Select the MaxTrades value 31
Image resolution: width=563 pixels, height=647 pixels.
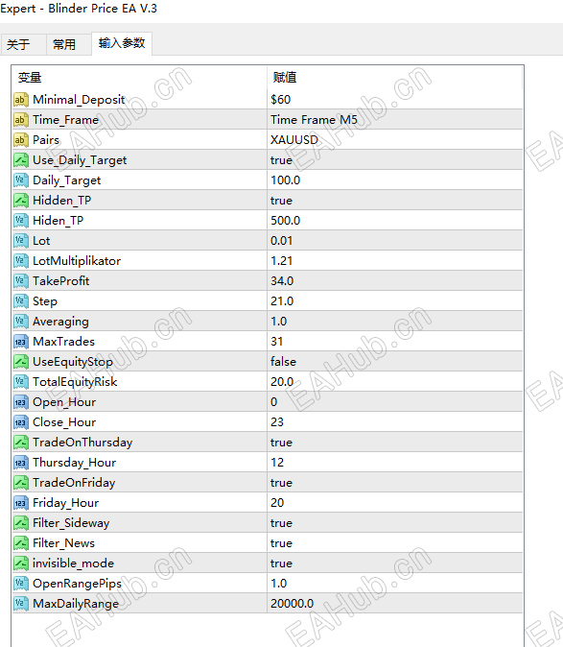(395, 342)
